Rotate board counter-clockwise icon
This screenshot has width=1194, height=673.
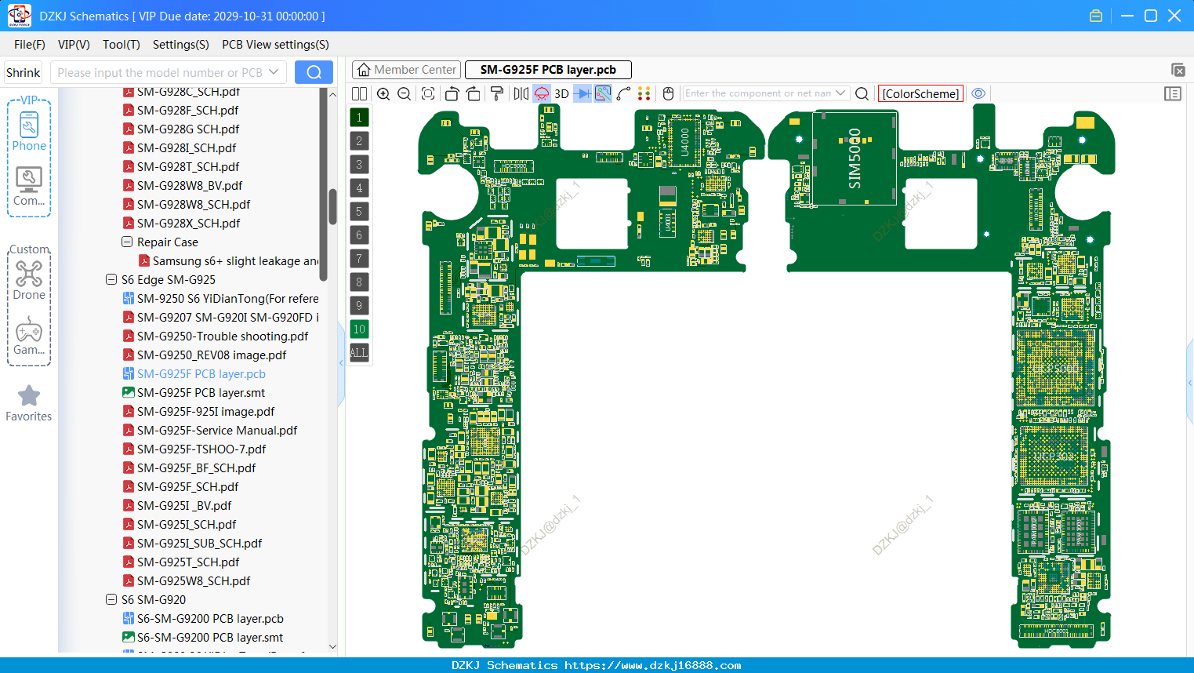click(452, 93)
